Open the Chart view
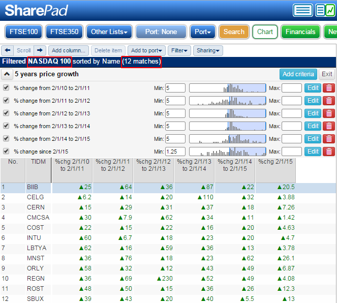The width and height of the screenshot is (337, 303). [x=265, y=32]
